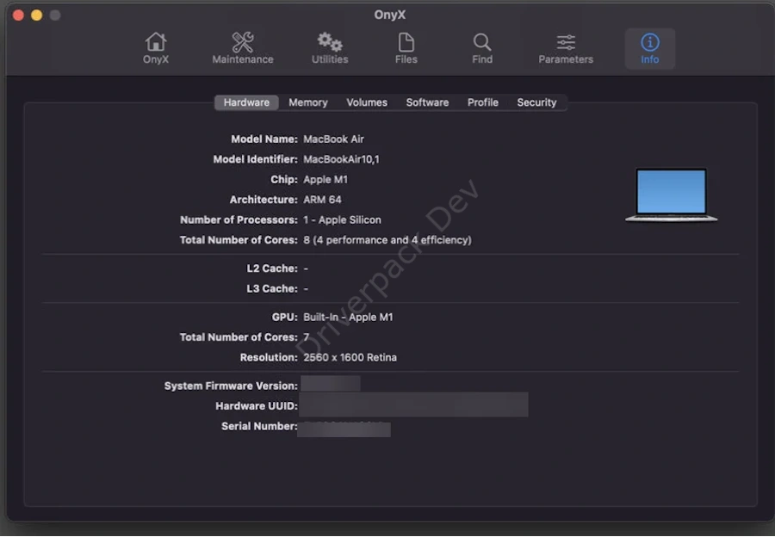Select the '2560 x 1600 Retina' value
The height and width of the screenshot is (537, 775).
pyautogui.click(x=350, y=358)
